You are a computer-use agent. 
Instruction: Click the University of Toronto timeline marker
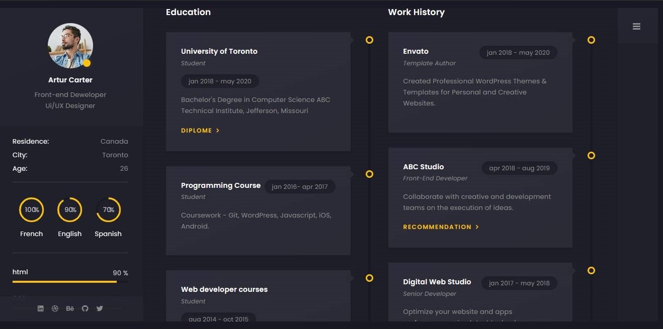pos(369,40)
